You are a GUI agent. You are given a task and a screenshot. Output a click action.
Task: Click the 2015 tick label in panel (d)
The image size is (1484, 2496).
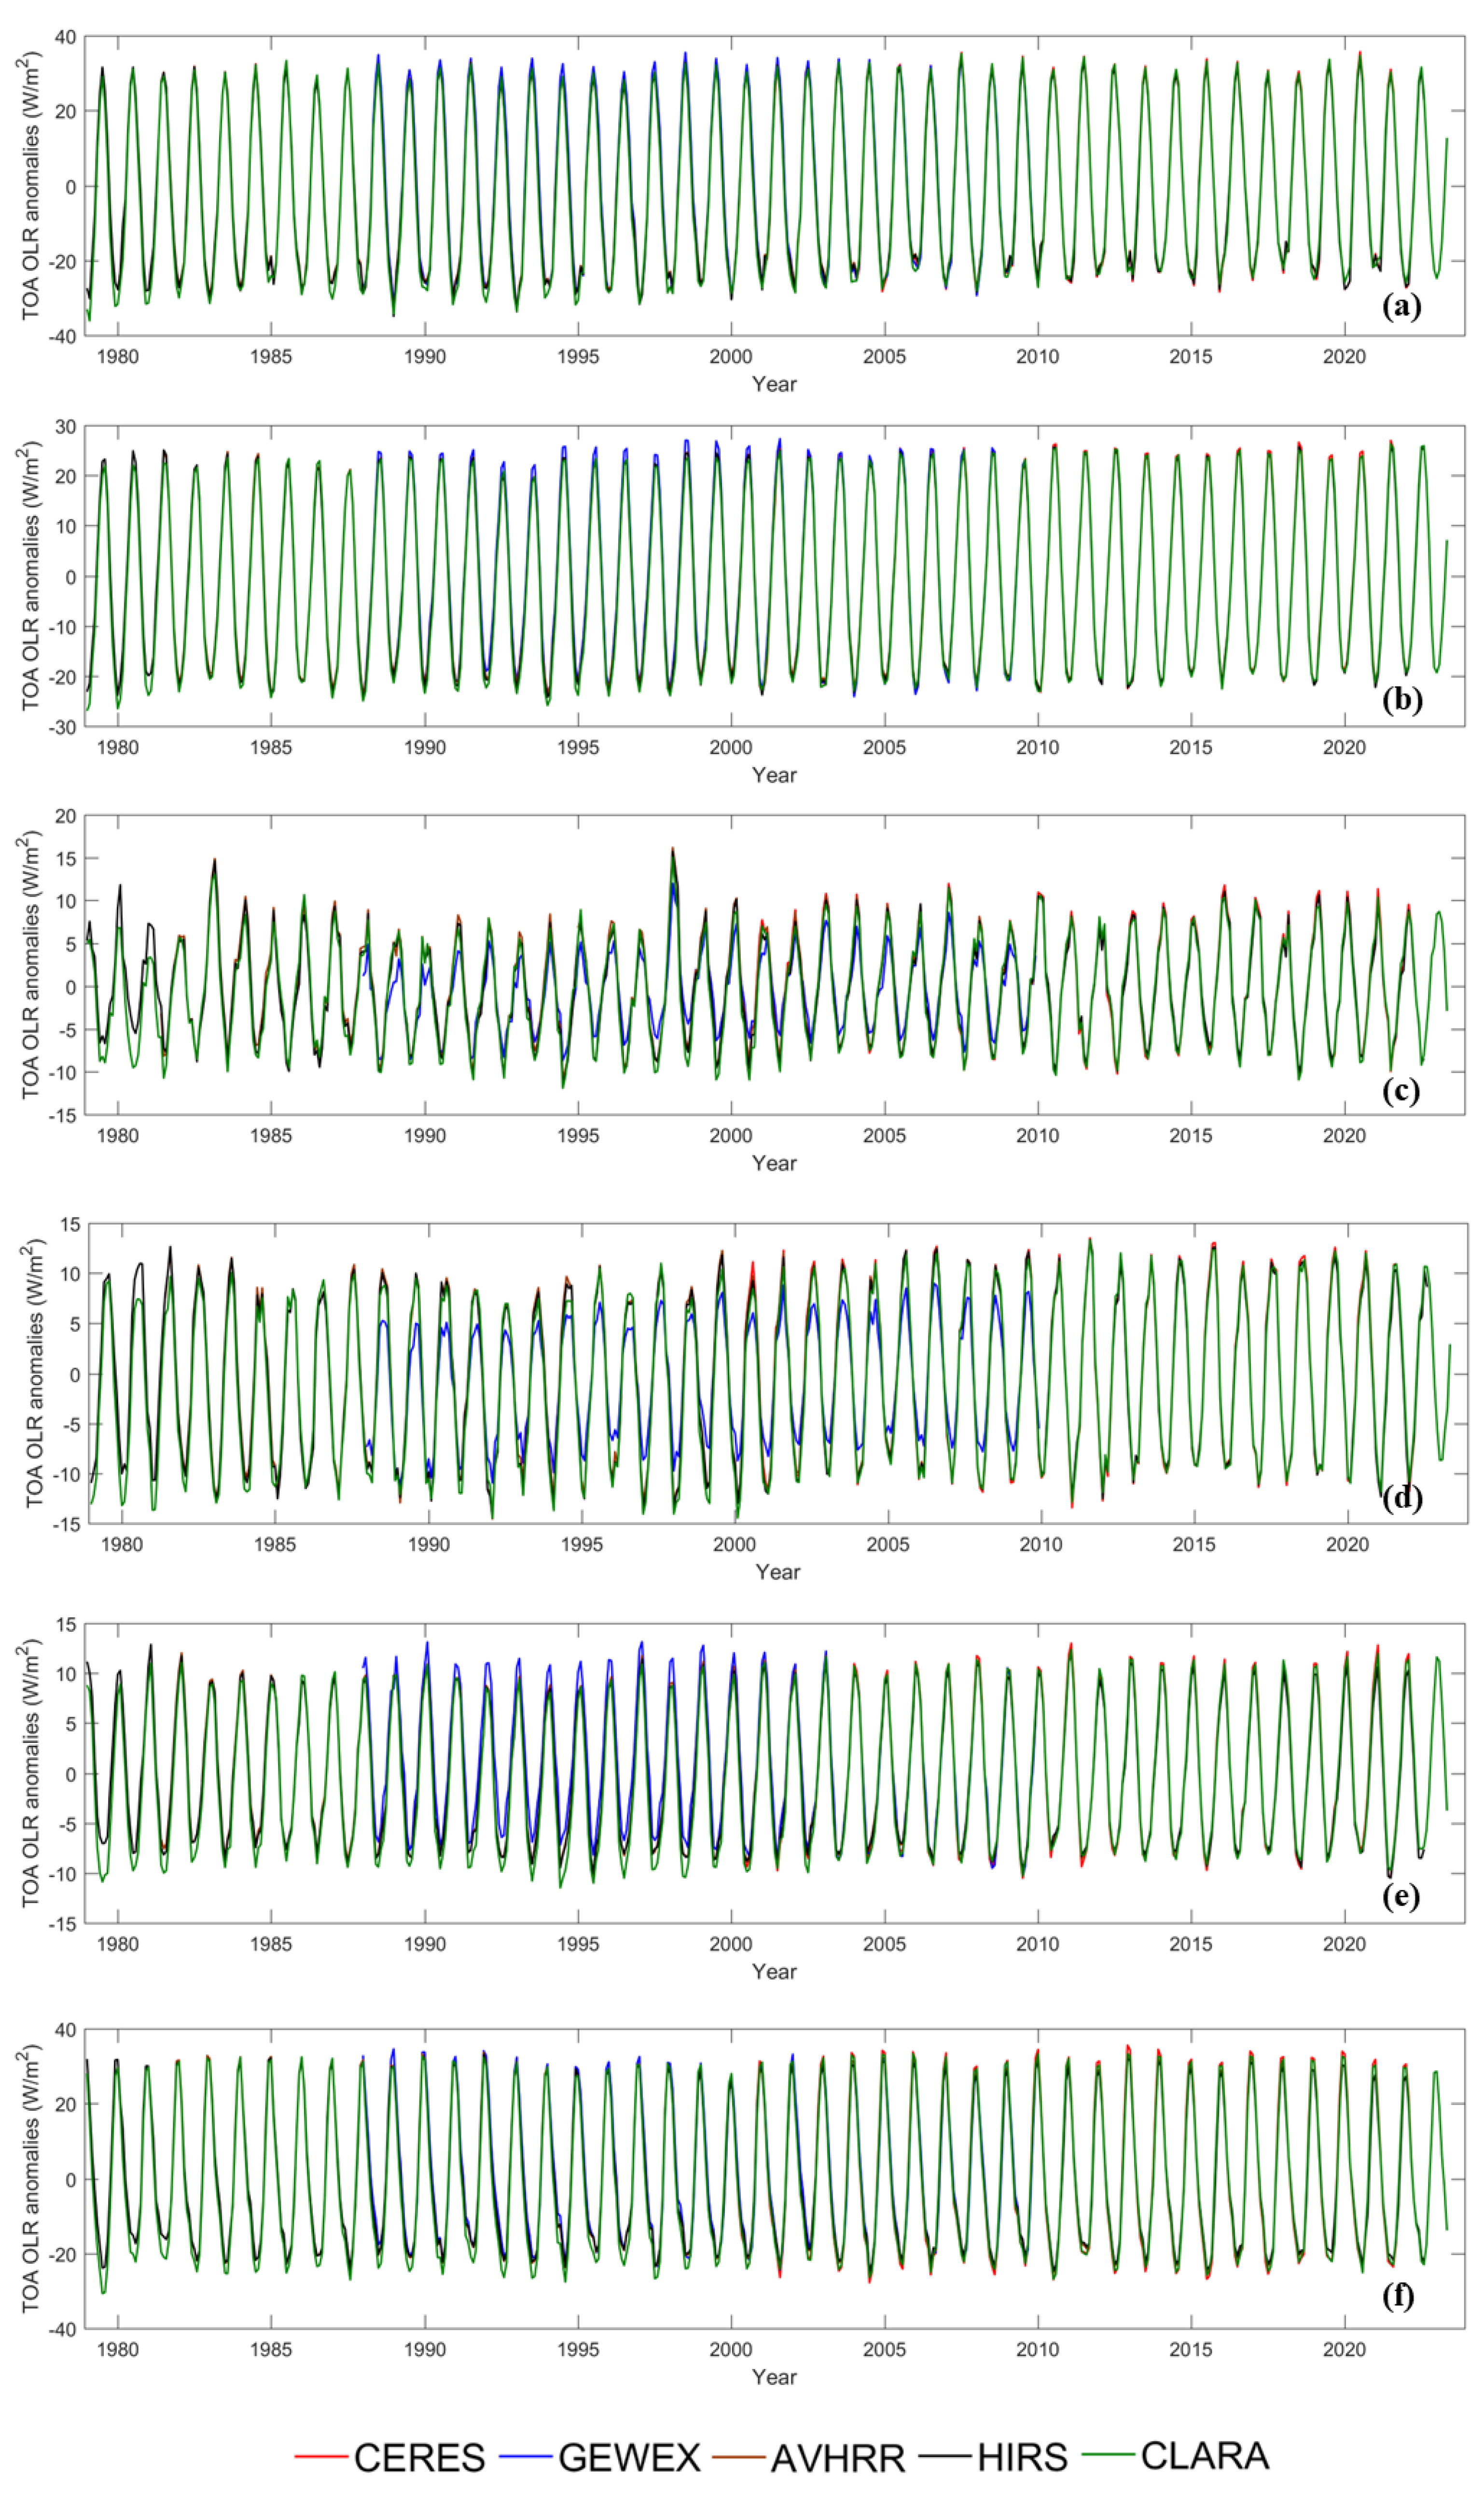pos(1194,1543)
